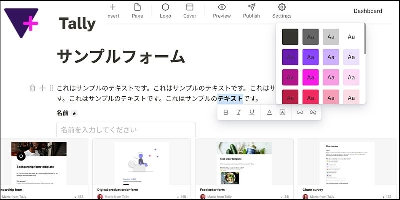Click the Tally heading text
This screenshot has width=400, height=200.
pos(77,24)
